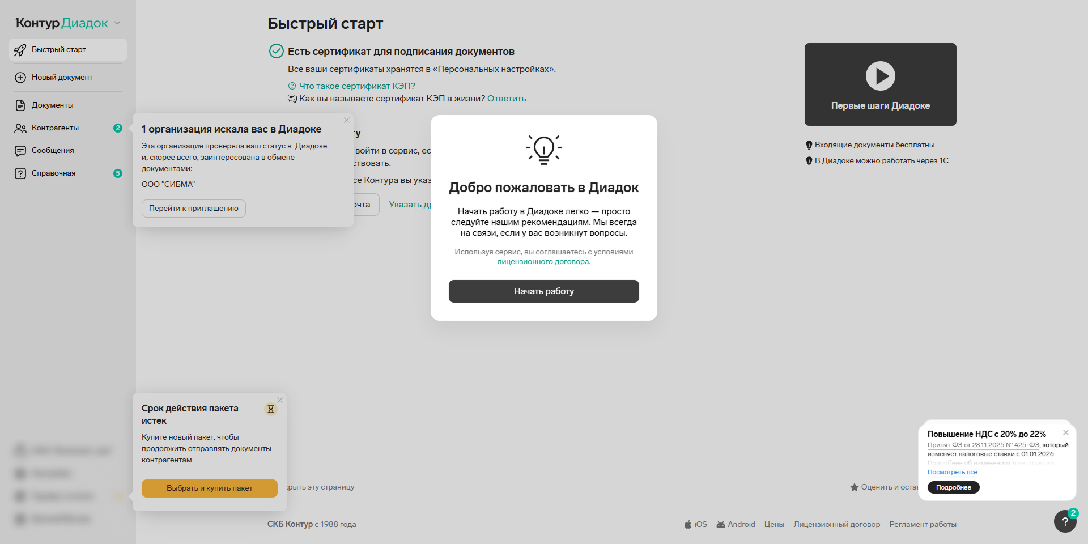
Task: Open the round help button in corner
Action: (1065, 521)
